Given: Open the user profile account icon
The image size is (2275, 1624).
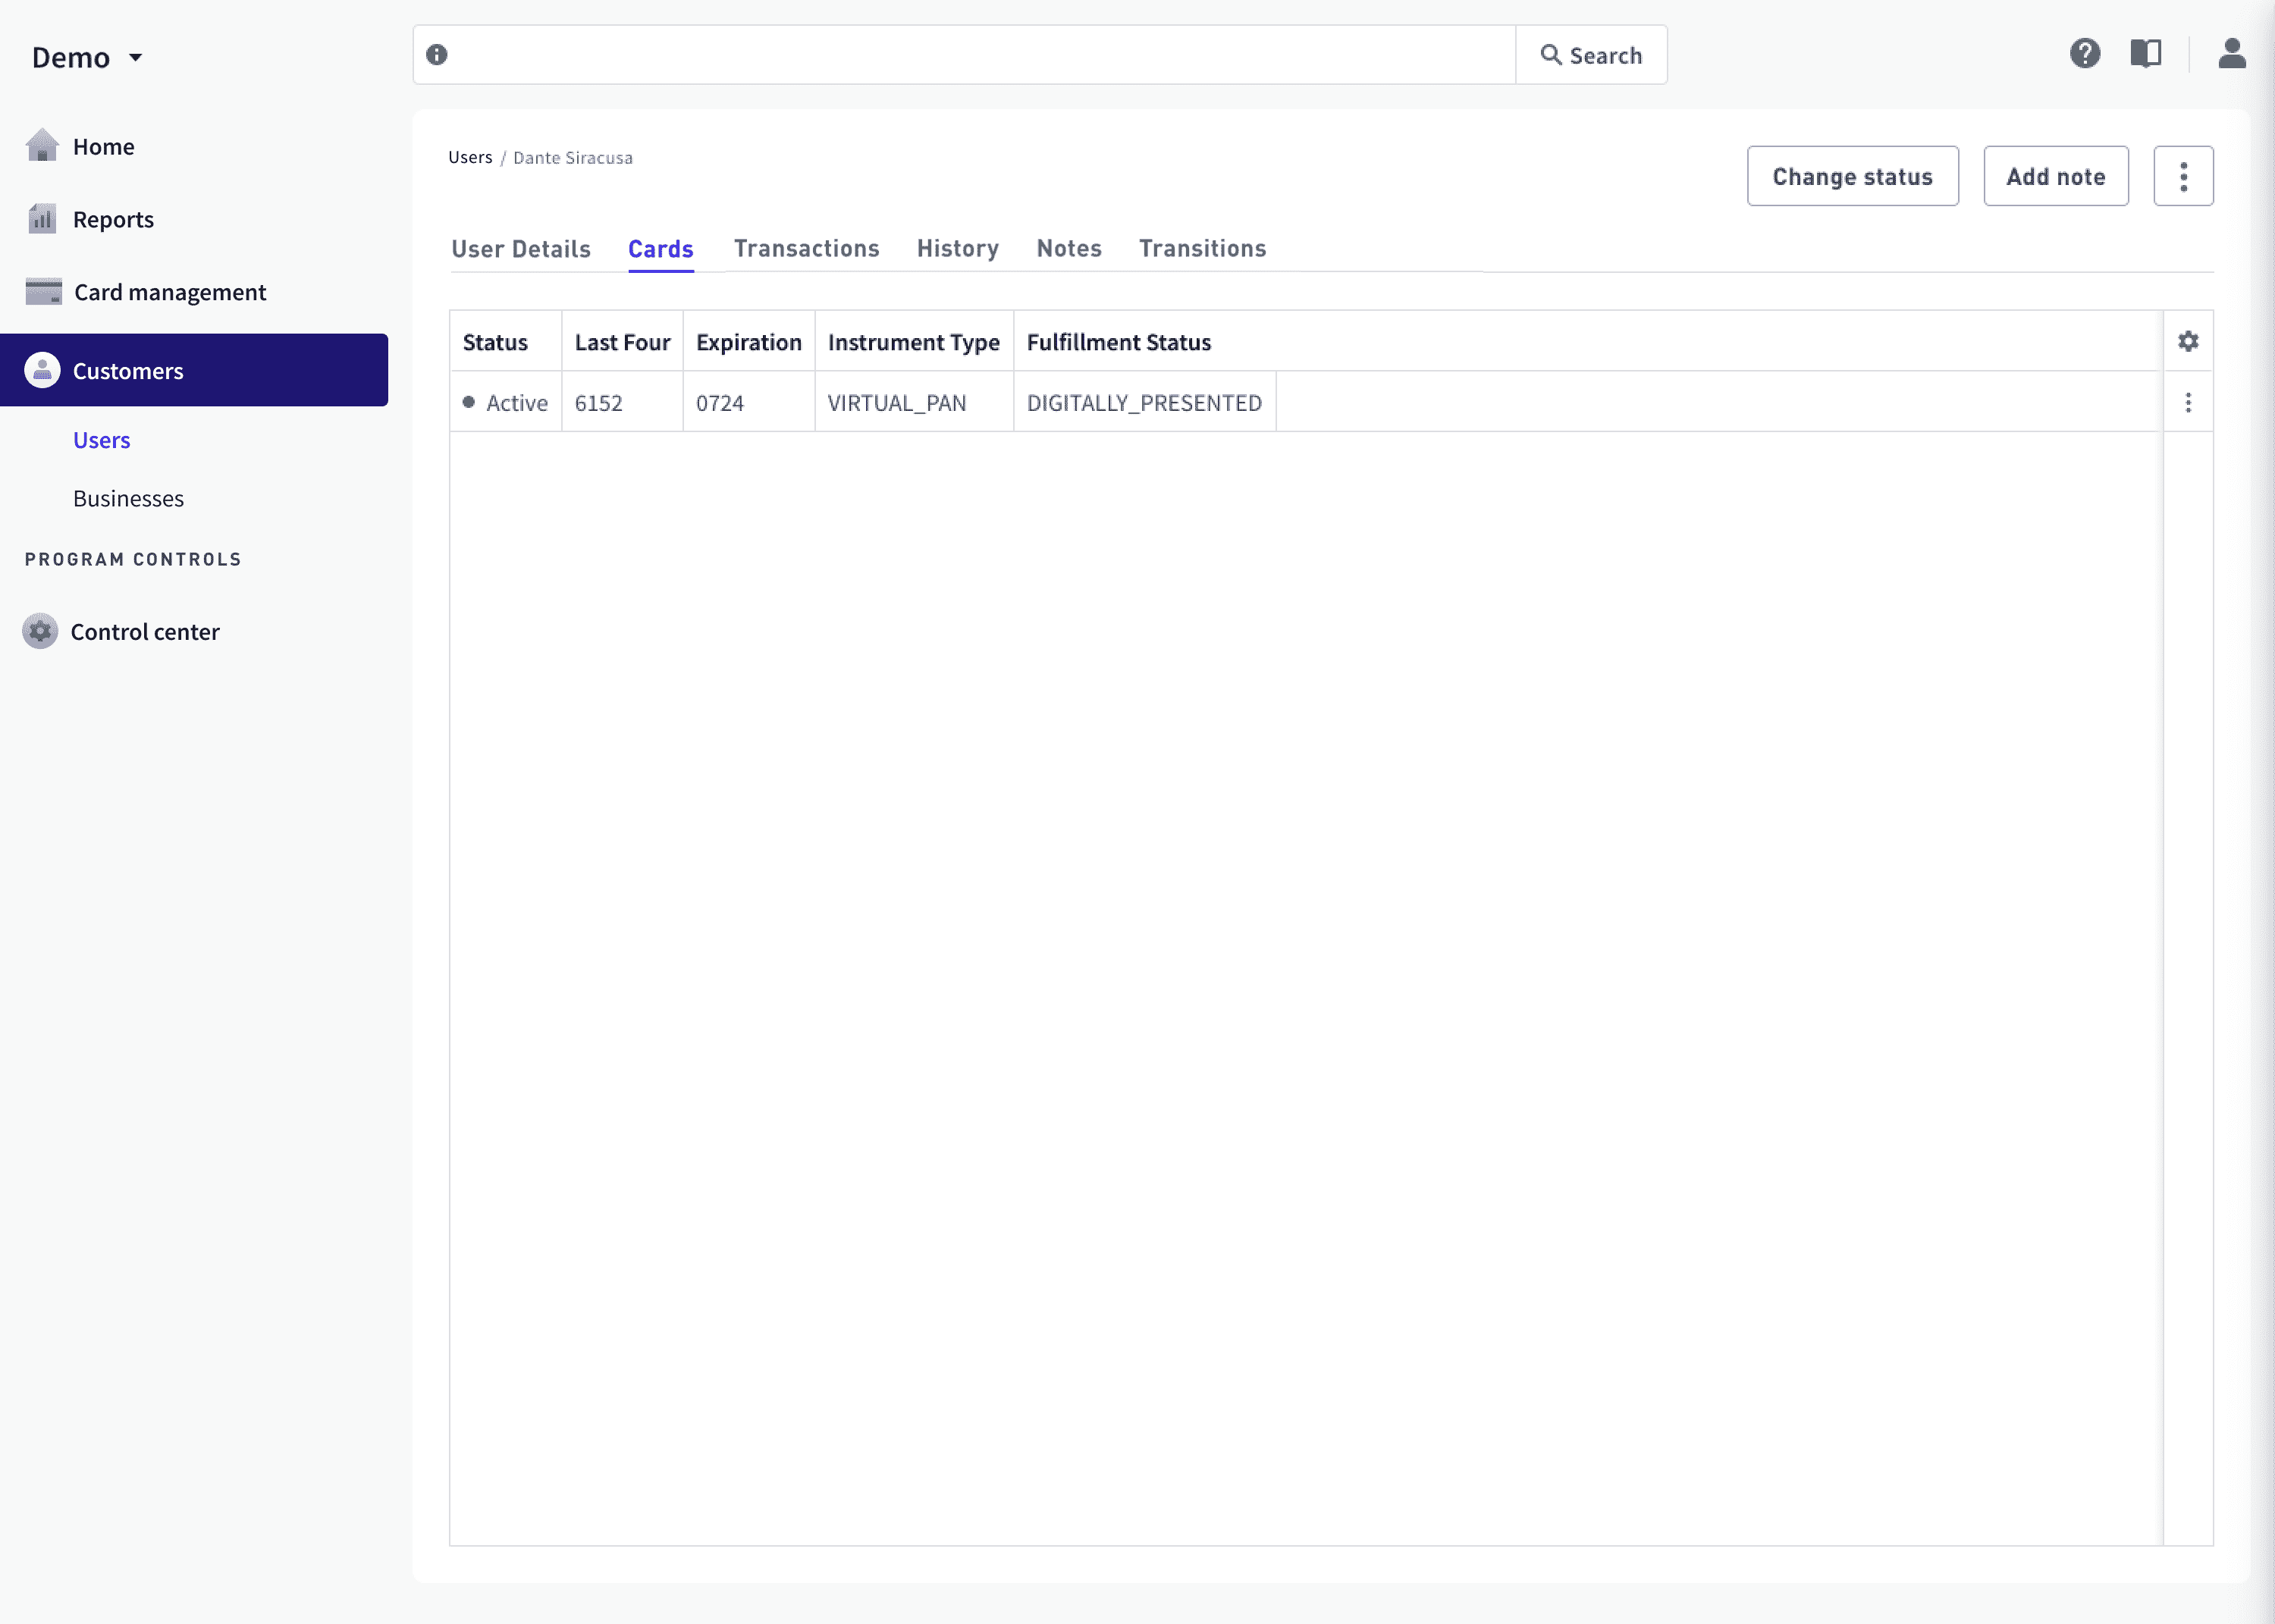Looking at the screenshot, I should 2232,54.
